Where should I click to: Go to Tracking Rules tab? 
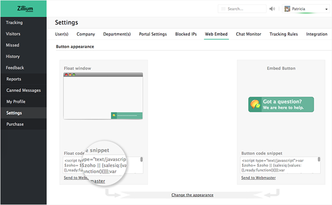283,34
